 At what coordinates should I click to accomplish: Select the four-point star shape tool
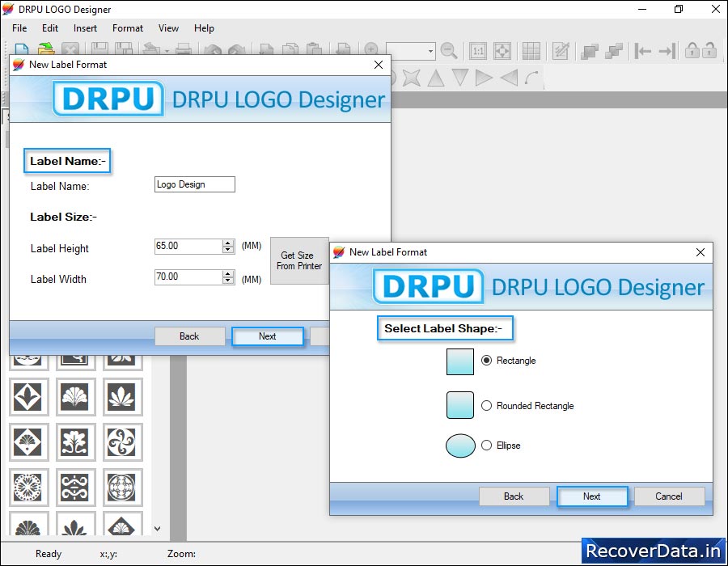412,78
